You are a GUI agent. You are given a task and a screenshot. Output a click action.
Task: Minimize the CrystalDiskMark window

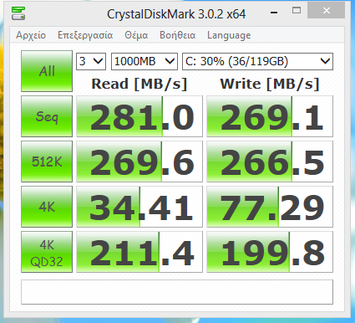pyautogui.click(x=274, y=12)
